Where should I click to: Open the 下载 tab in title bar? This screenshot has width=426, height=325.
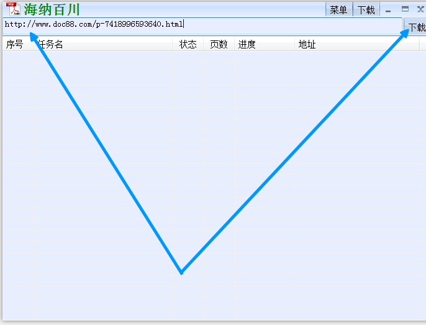click(366, 9)
